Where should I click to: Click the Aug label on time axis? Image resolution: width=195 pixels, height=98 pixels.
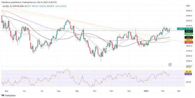58,91
